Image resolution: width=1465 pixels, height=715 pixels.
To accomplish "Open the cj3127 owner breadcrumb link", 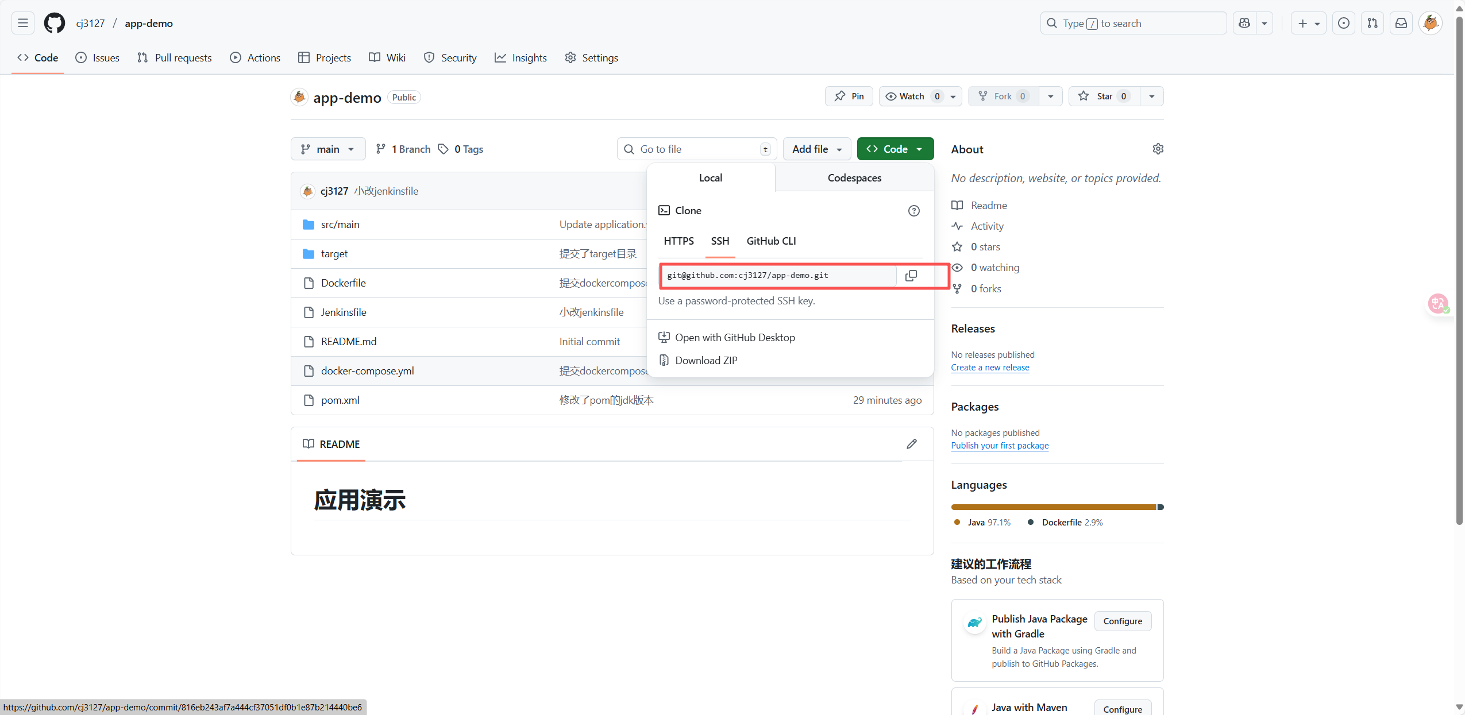I will tap(90, 24).
